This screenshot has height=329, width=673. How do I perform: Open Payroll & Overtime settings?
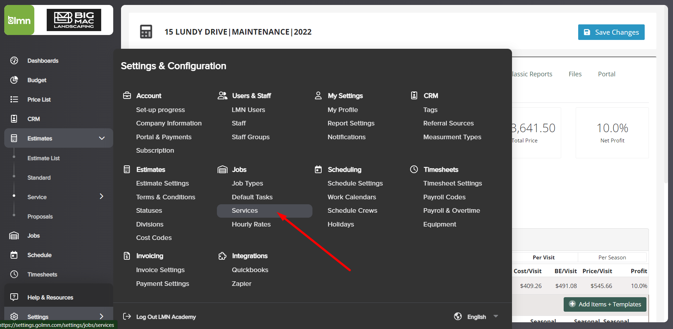[451, 210]
